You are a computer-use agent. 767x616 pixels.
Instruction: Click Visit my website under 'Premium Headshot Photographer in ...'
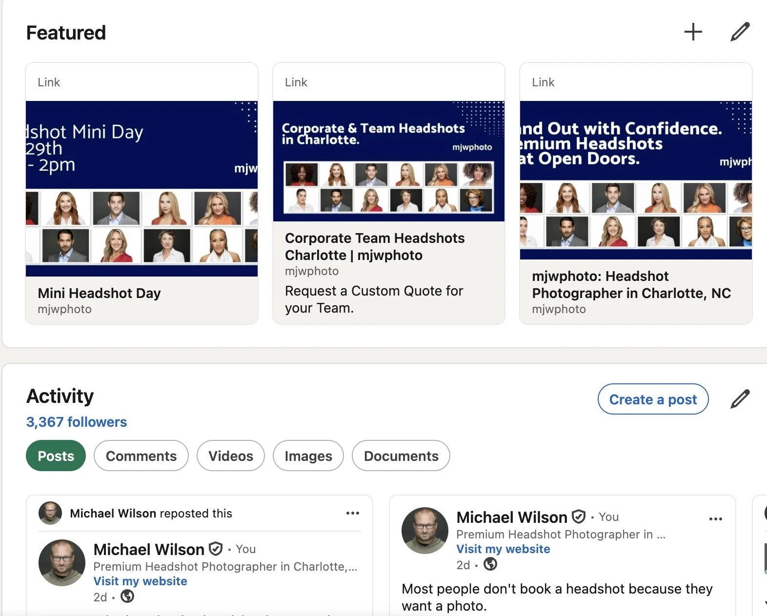504,549
